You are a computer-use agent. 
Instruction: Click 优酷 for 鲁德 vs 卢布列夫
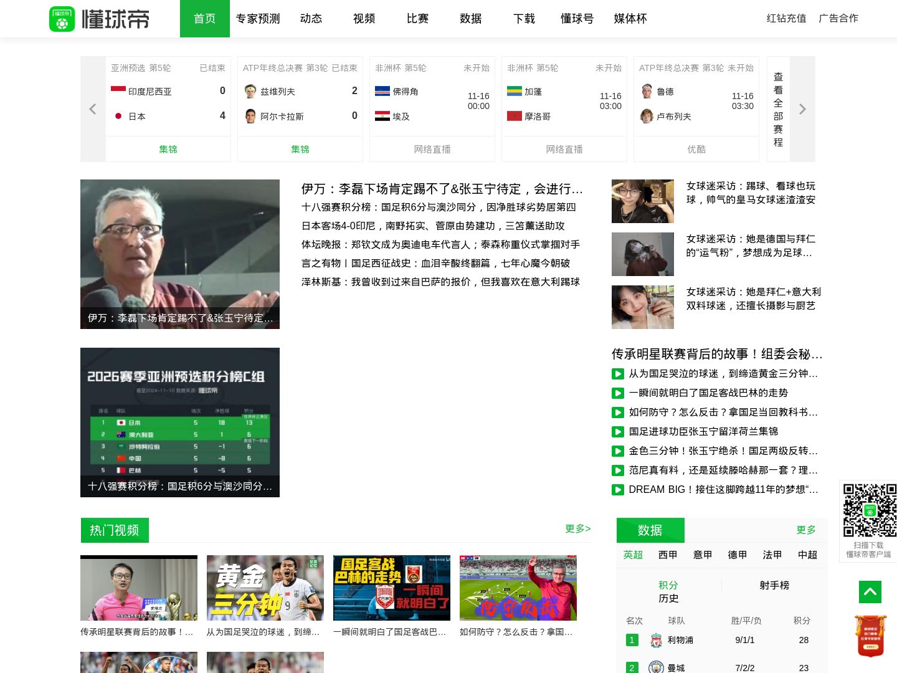[696, 150]
